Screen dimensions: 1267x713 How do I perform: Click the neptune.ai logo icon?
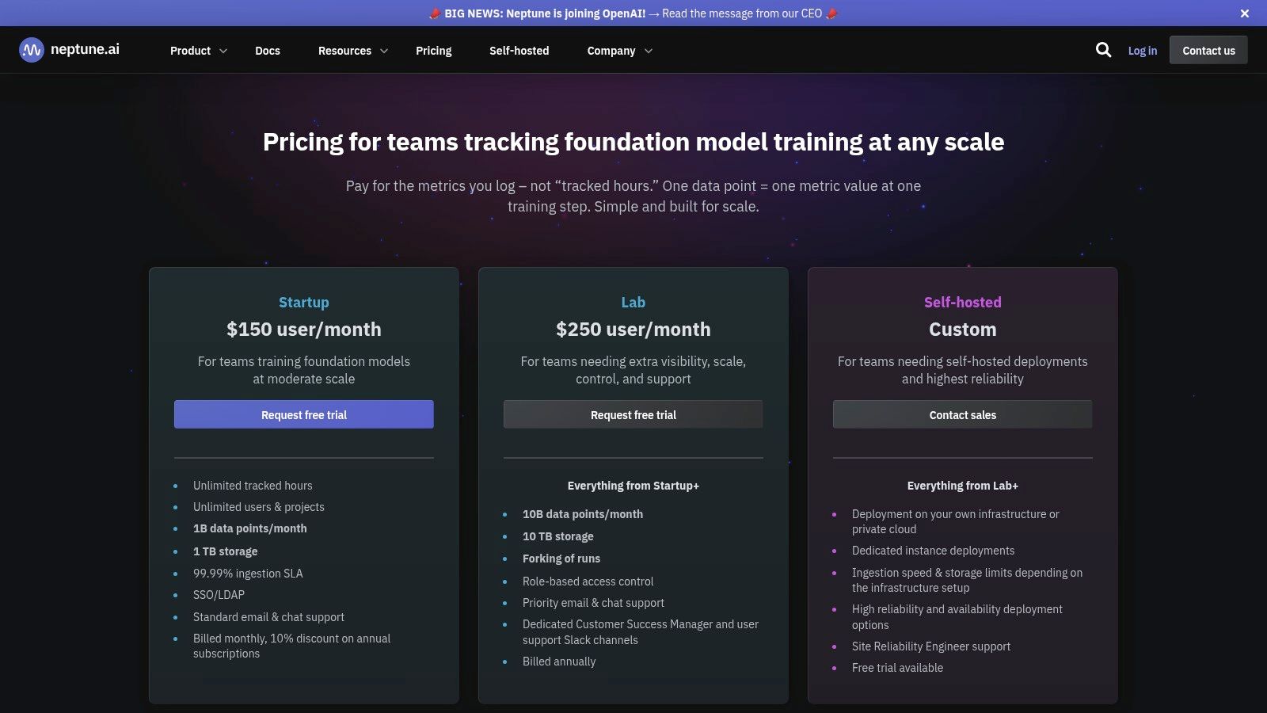32,50
